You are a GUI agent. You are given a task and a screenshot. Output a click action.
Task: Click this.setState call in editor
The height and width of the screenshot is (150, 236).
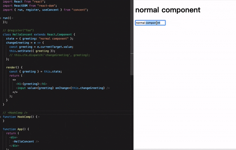32,51
